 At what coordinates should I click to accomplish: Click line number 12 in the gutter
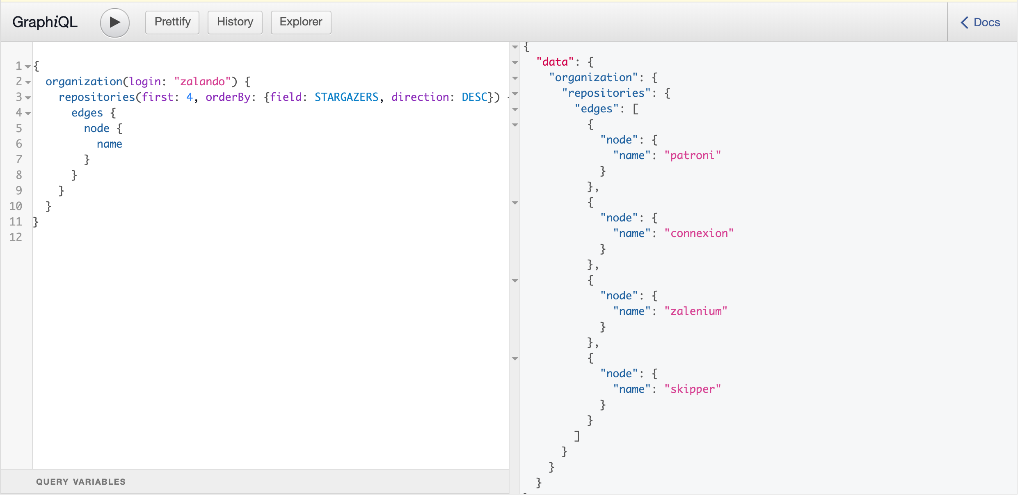(16, 237)
